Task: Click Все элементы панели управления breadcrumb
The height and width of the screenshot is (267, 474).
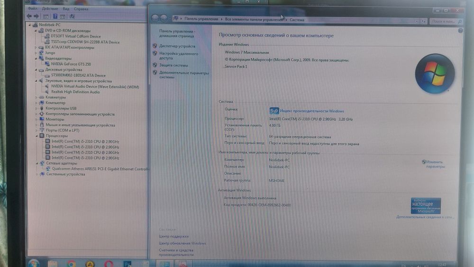Action: point(254,19)
